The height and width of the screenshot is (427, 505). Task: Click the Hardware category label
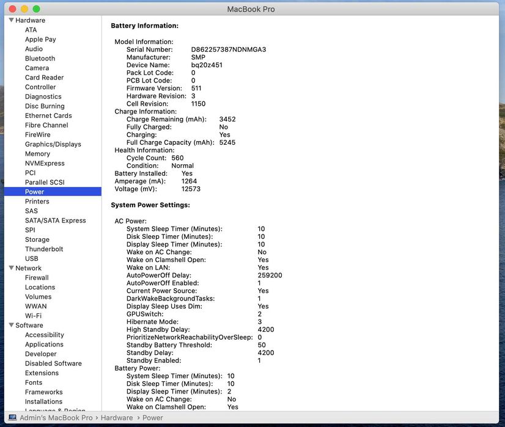point(31,20)
